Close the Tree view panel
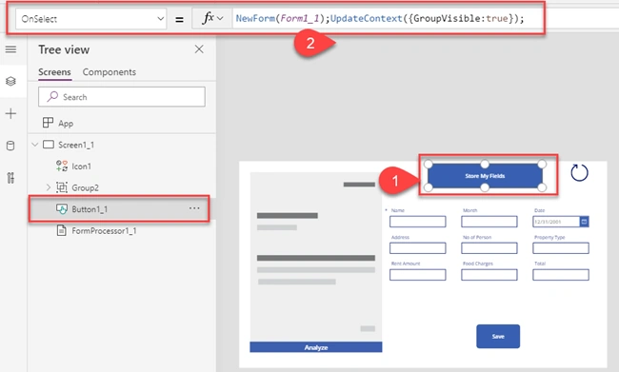 pyautogui.click(x=199, y=49)
